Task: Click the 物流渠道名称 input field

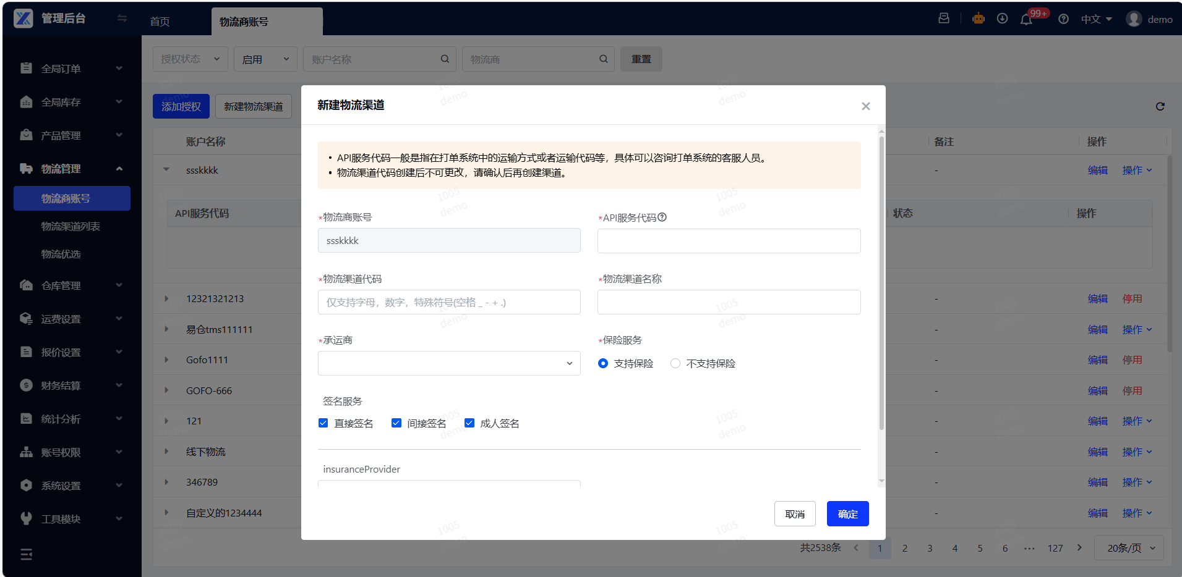Action: tap(729, 302)
